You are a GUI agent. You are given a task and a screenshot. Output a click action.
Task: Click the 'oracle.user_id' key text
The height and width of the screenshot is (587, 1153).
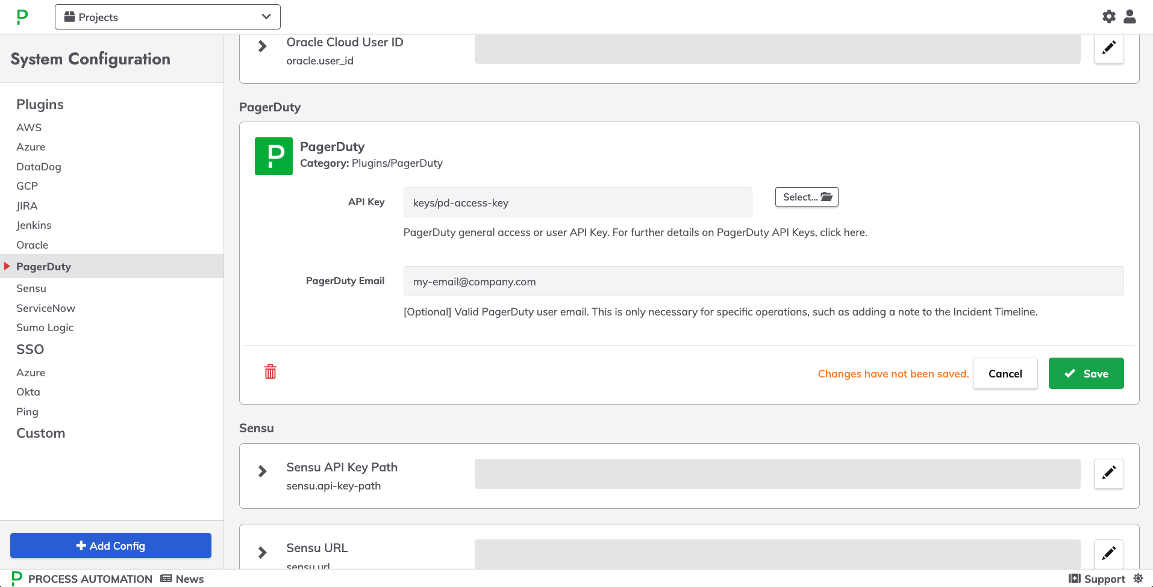tap(320, 61)
